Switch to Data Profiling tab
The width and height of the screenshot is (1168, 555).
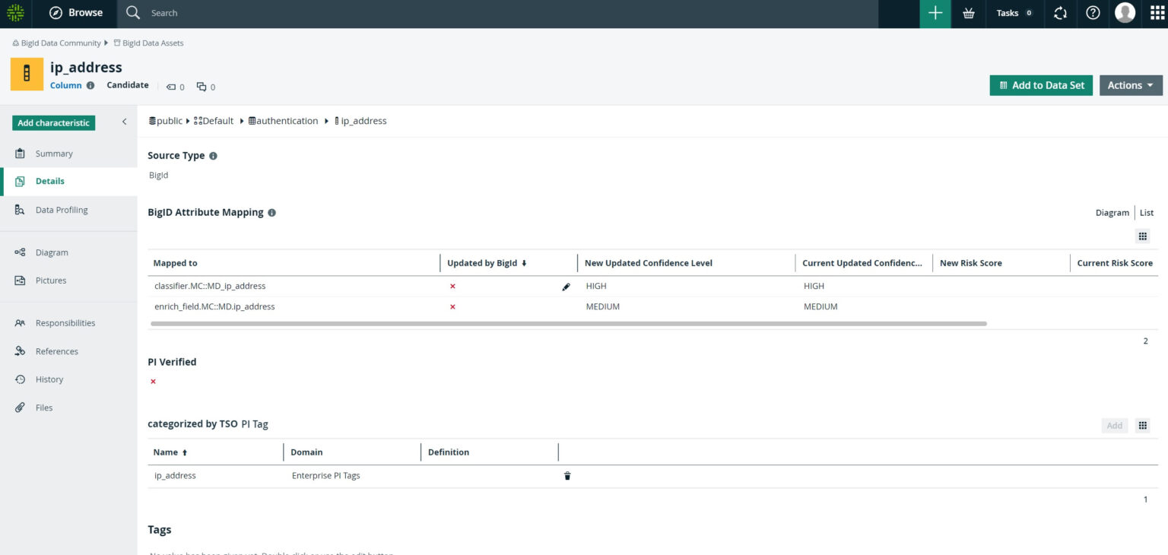tap(61, 210)
